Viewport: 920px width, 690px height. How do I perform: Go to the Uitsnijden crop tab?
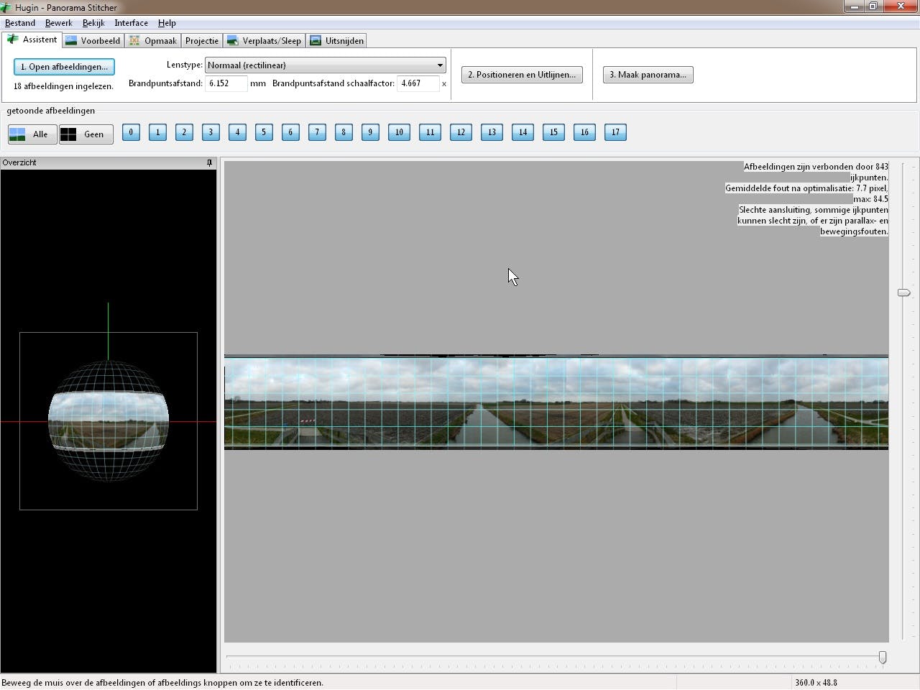(337, 41)
